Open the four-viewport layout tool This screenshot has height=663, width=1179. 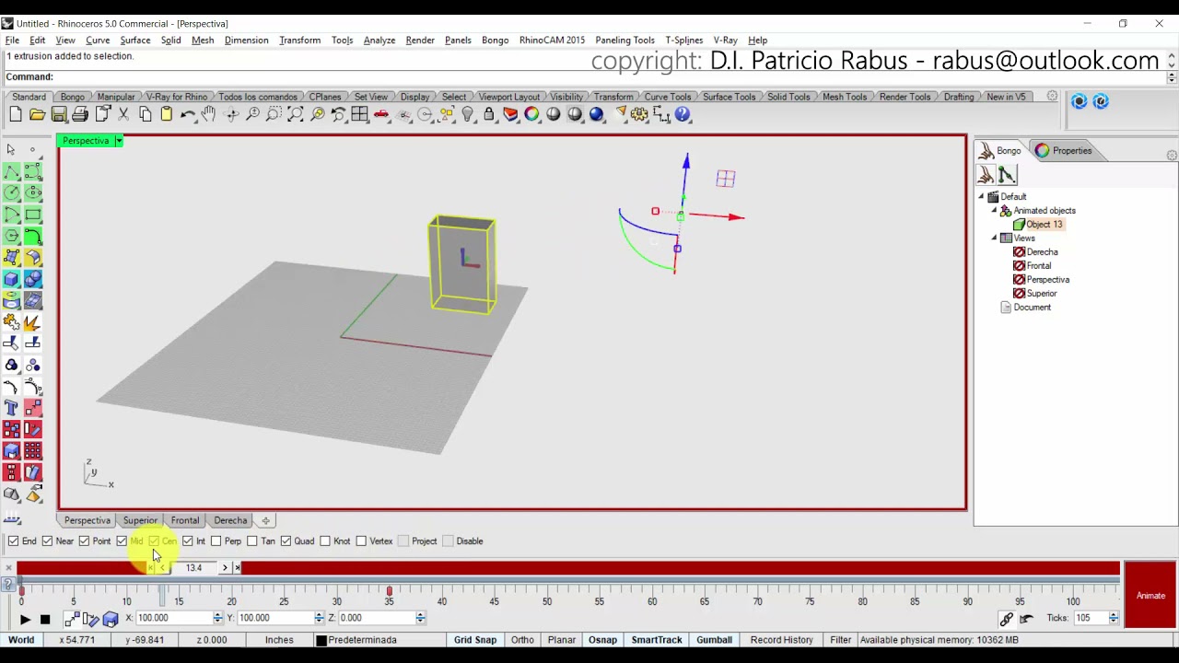click(360, 114)
